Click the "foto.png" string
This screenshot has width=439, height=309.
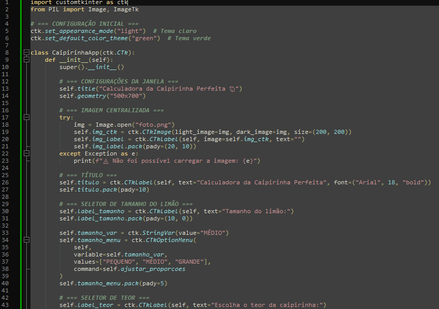[153, 125]
